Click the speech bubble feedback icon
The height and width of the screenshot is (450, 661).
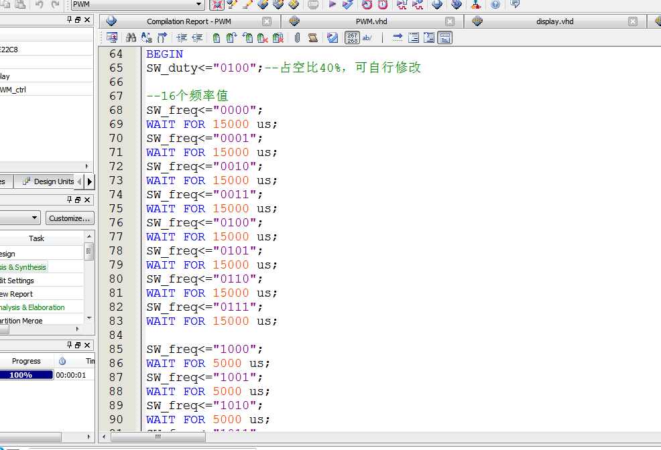coord(515,5)
